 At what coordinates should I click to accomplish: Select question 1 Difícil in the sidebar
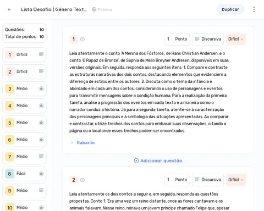coord(24,54)
